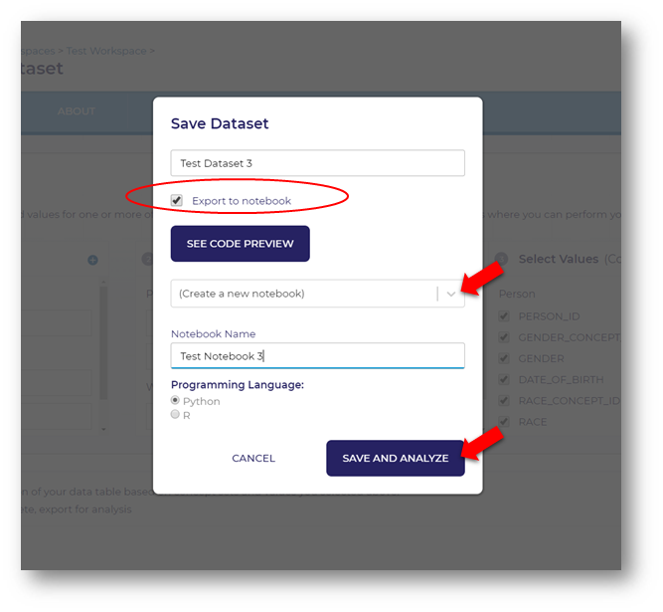Expand the notebook selection dropdown arrow

[451, 294]
